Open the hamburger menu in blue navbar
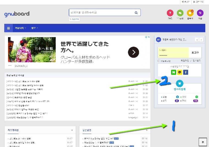The height and width of the screenshot is (147, 209). click(9, 28)
